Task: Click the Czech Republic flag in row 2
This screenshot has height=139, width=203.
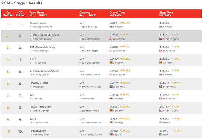Action: (161, 39)
